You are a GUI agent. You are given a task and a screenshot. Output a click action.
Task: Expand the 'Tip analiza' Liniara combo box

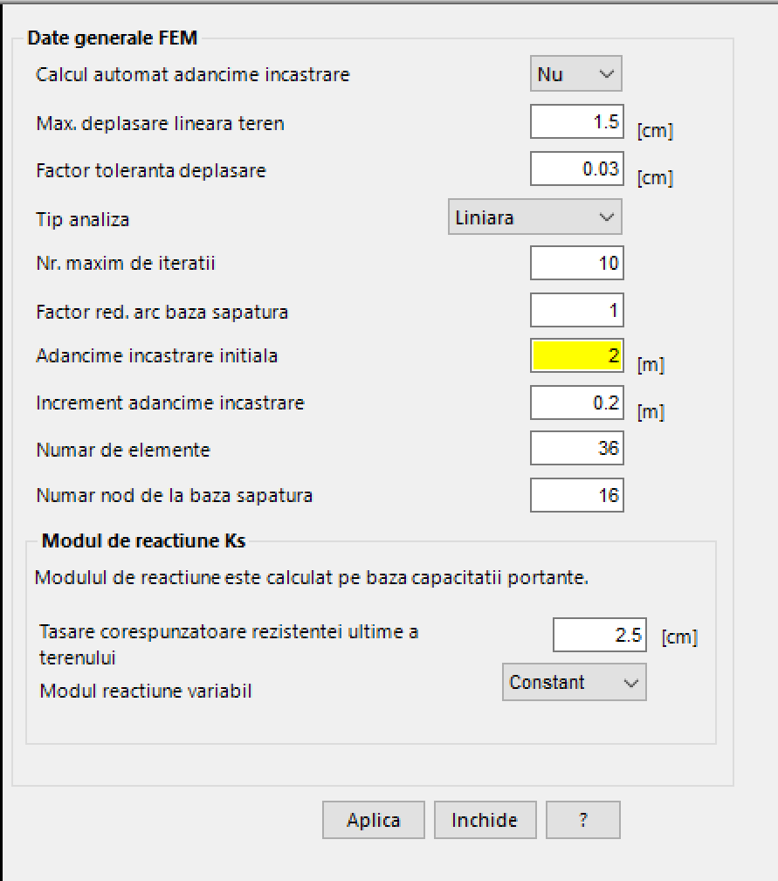(534, 217)
